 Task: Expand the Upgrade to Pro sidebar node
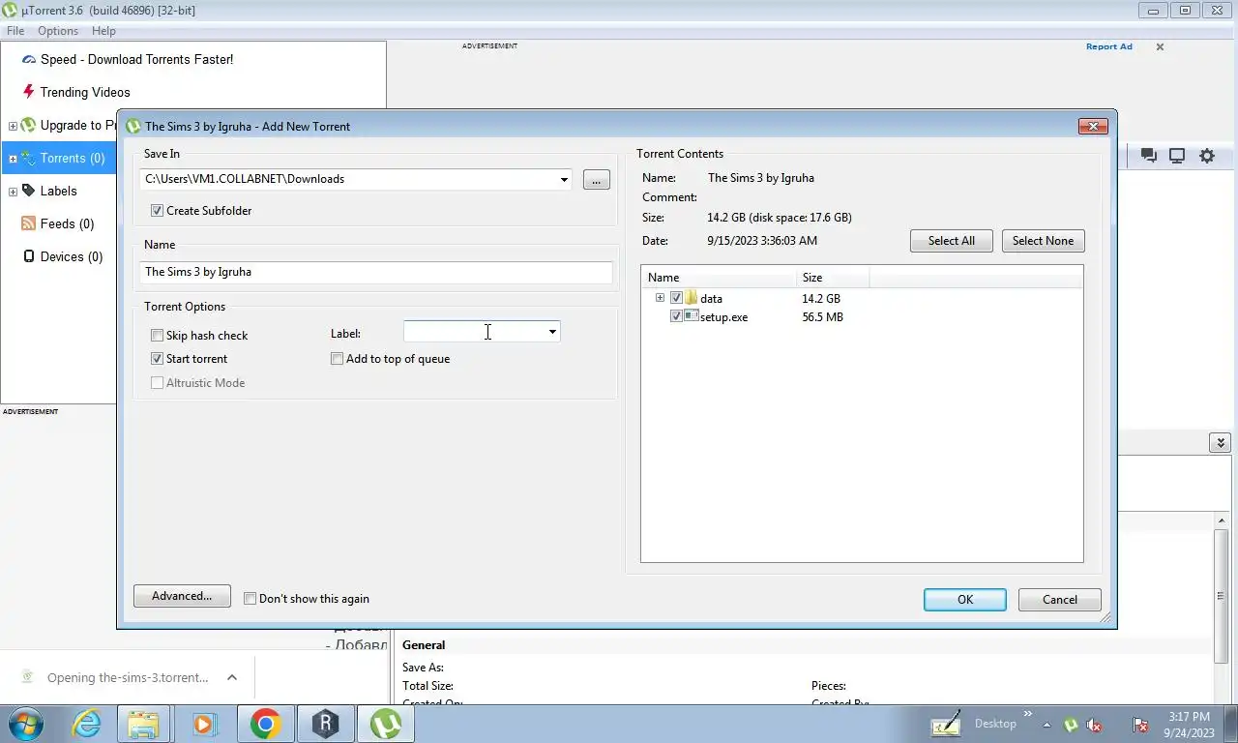click(x=13, y=126)
